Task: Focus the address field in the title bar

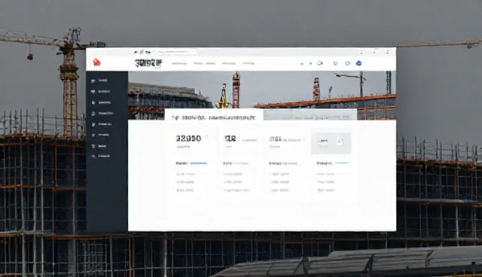Action: tap(176, 52)
